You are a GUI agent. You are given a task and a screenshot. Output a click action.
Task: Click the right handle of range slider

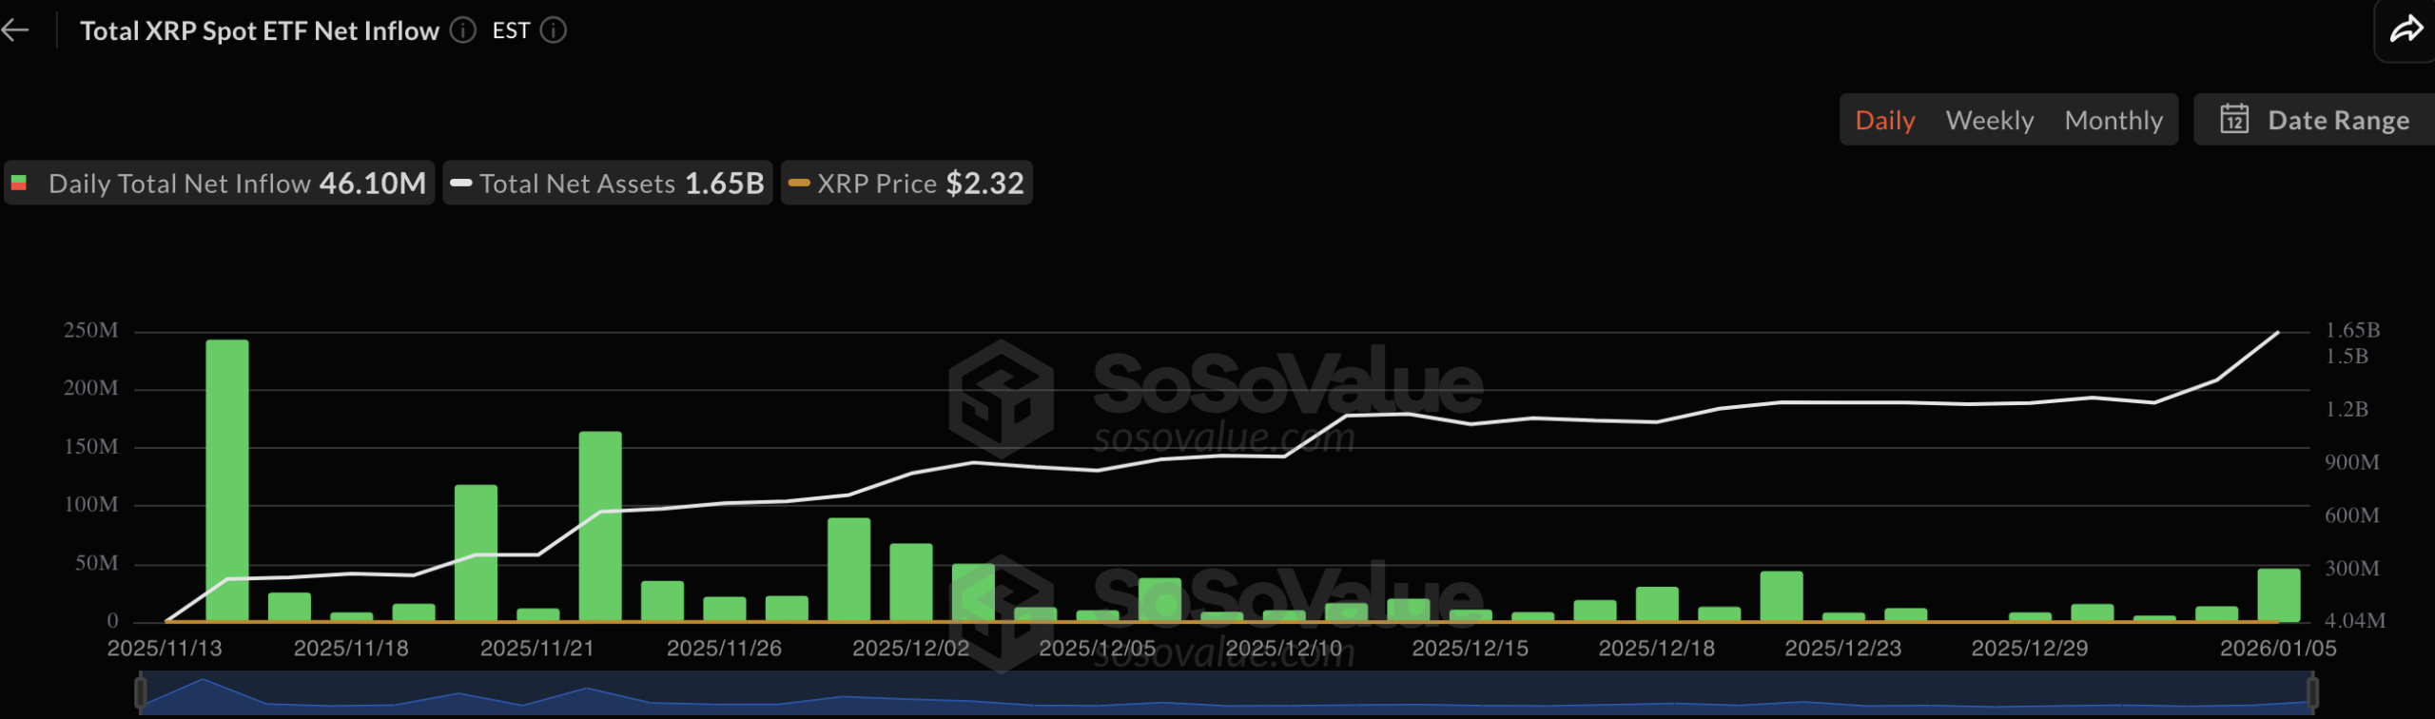point(2312,691)
